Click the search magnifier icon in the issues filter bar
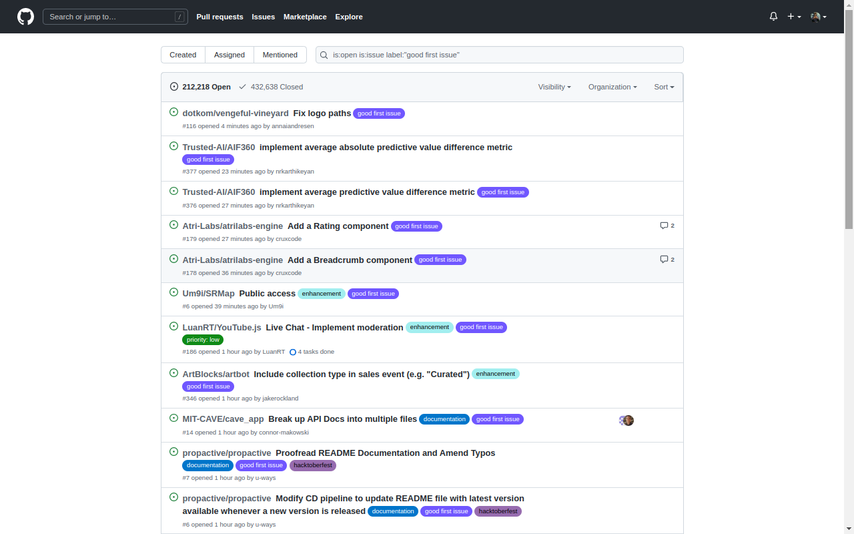The width and height of the screenshot is (854, 534). [x=324, y=55]
